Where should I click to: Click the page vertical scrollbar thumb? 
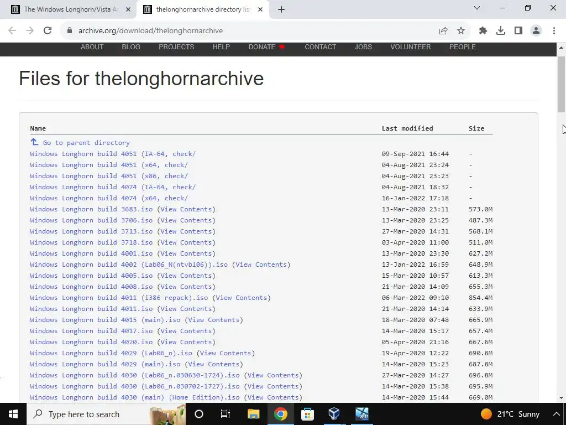(x=562, y=84)
